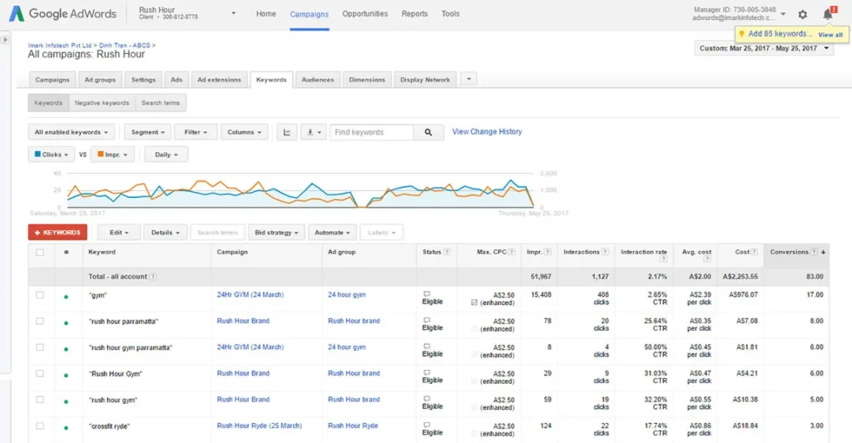The image size is (852, 443).
Task: Check the box for "crossfit ryde"
Action: pos(40,426)
